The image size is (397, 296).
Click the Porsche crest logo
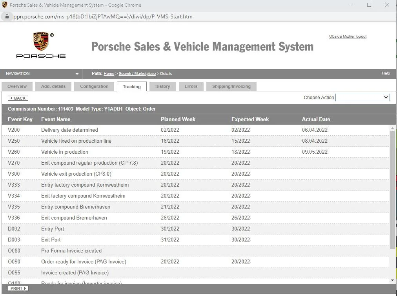[41, 42]
